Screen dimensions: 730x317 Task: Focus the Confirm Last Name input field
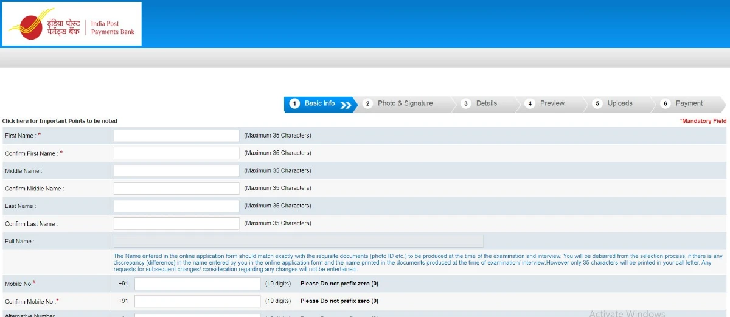coord(176,223)
